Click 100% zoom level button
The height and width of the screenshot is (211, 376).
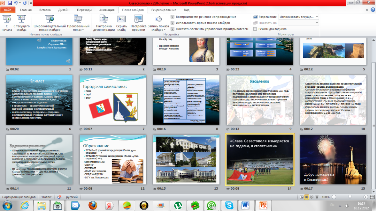click(x=326, y=197)
